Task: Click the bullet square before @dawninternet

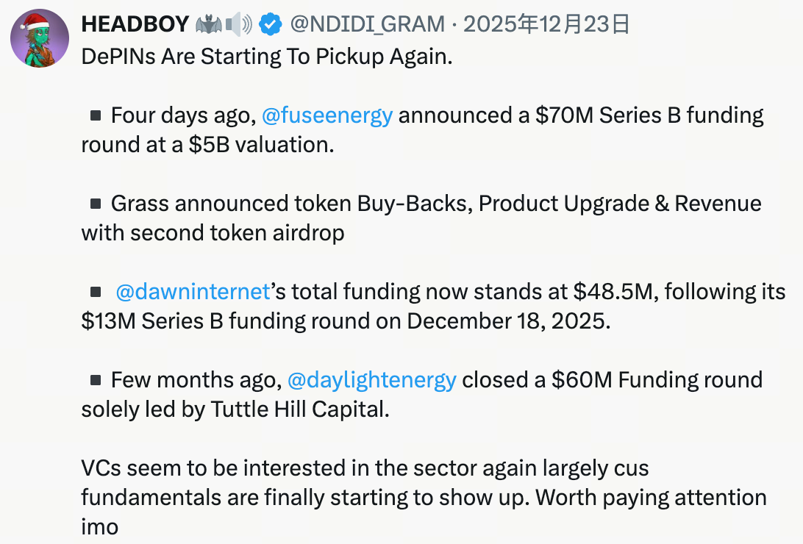Action: click(95, 292)
